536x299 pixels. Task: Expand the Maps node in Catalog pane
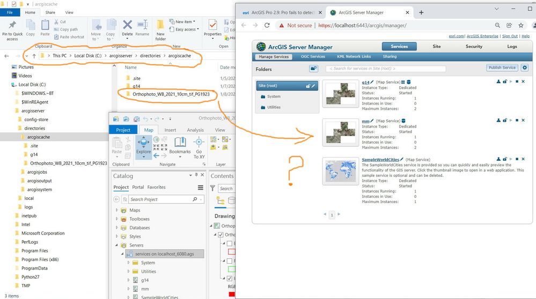[x=117, y=210]
